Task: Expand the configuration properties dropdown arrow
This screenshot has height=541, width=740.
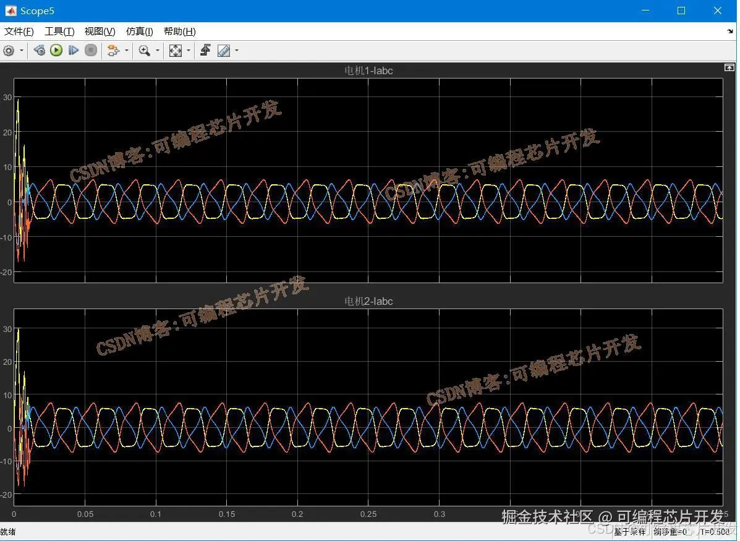Action: coord(22,51)
